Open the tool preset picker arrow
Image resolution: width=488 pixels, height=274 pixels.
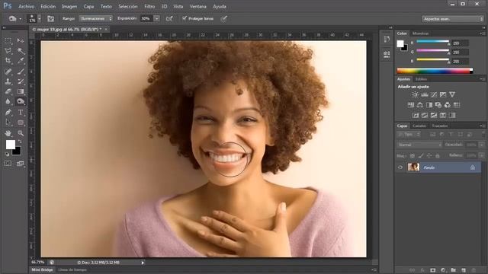pos(21,19)
